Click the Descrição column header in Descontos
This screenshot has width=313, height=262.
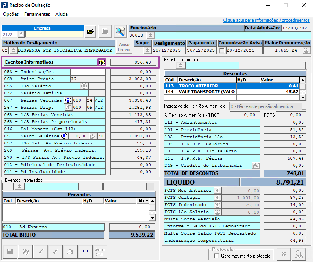(207, 80)
